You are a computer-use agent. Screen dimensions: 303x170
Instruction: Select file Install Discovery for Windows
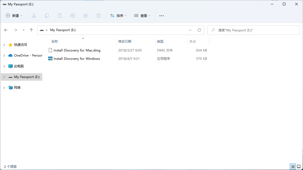77,59
